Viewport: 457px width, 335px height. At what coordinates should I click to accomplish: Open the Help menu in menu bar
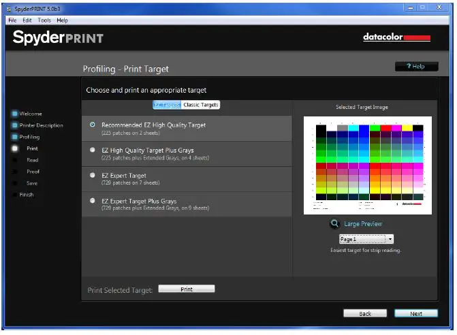(62, 20)
